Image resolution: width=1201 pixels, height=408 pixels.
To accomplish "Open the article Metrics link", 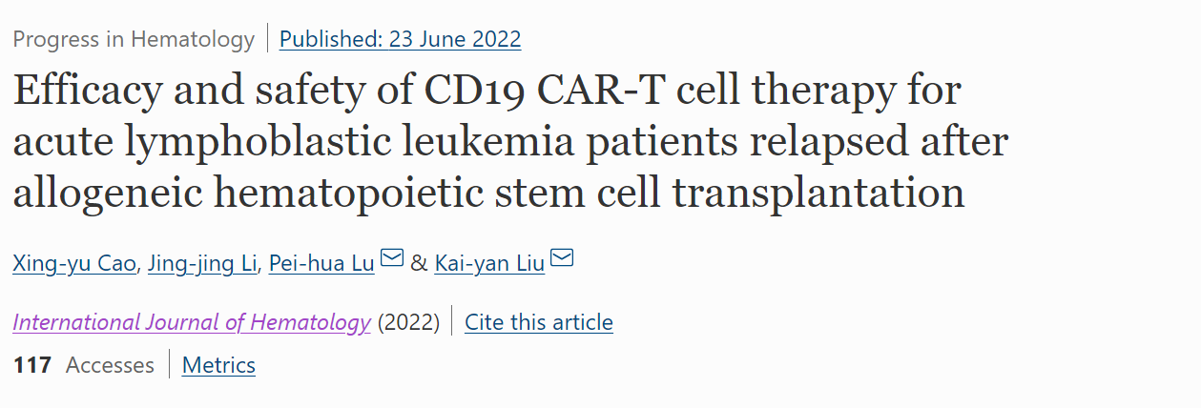I will tap(218, 365).
